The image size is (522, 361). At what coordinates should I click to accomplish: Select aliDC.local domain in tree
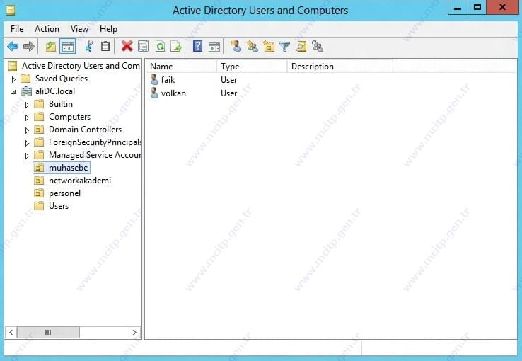[55, 91]
